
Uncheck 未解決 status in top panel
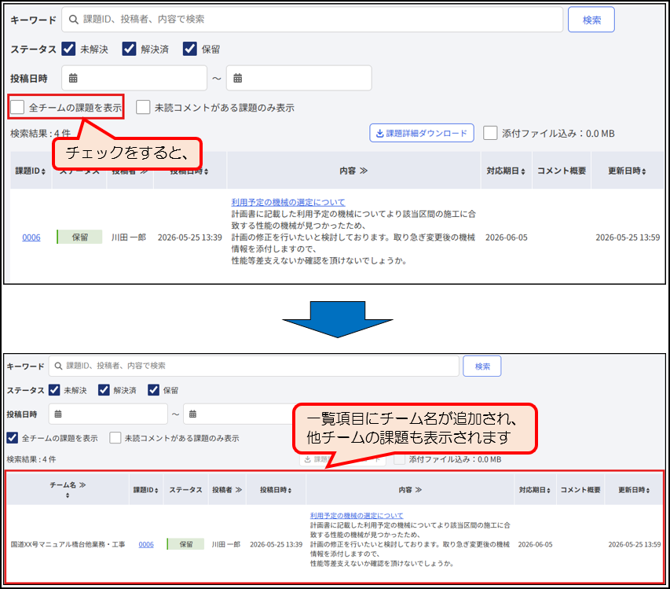point(68,49)
